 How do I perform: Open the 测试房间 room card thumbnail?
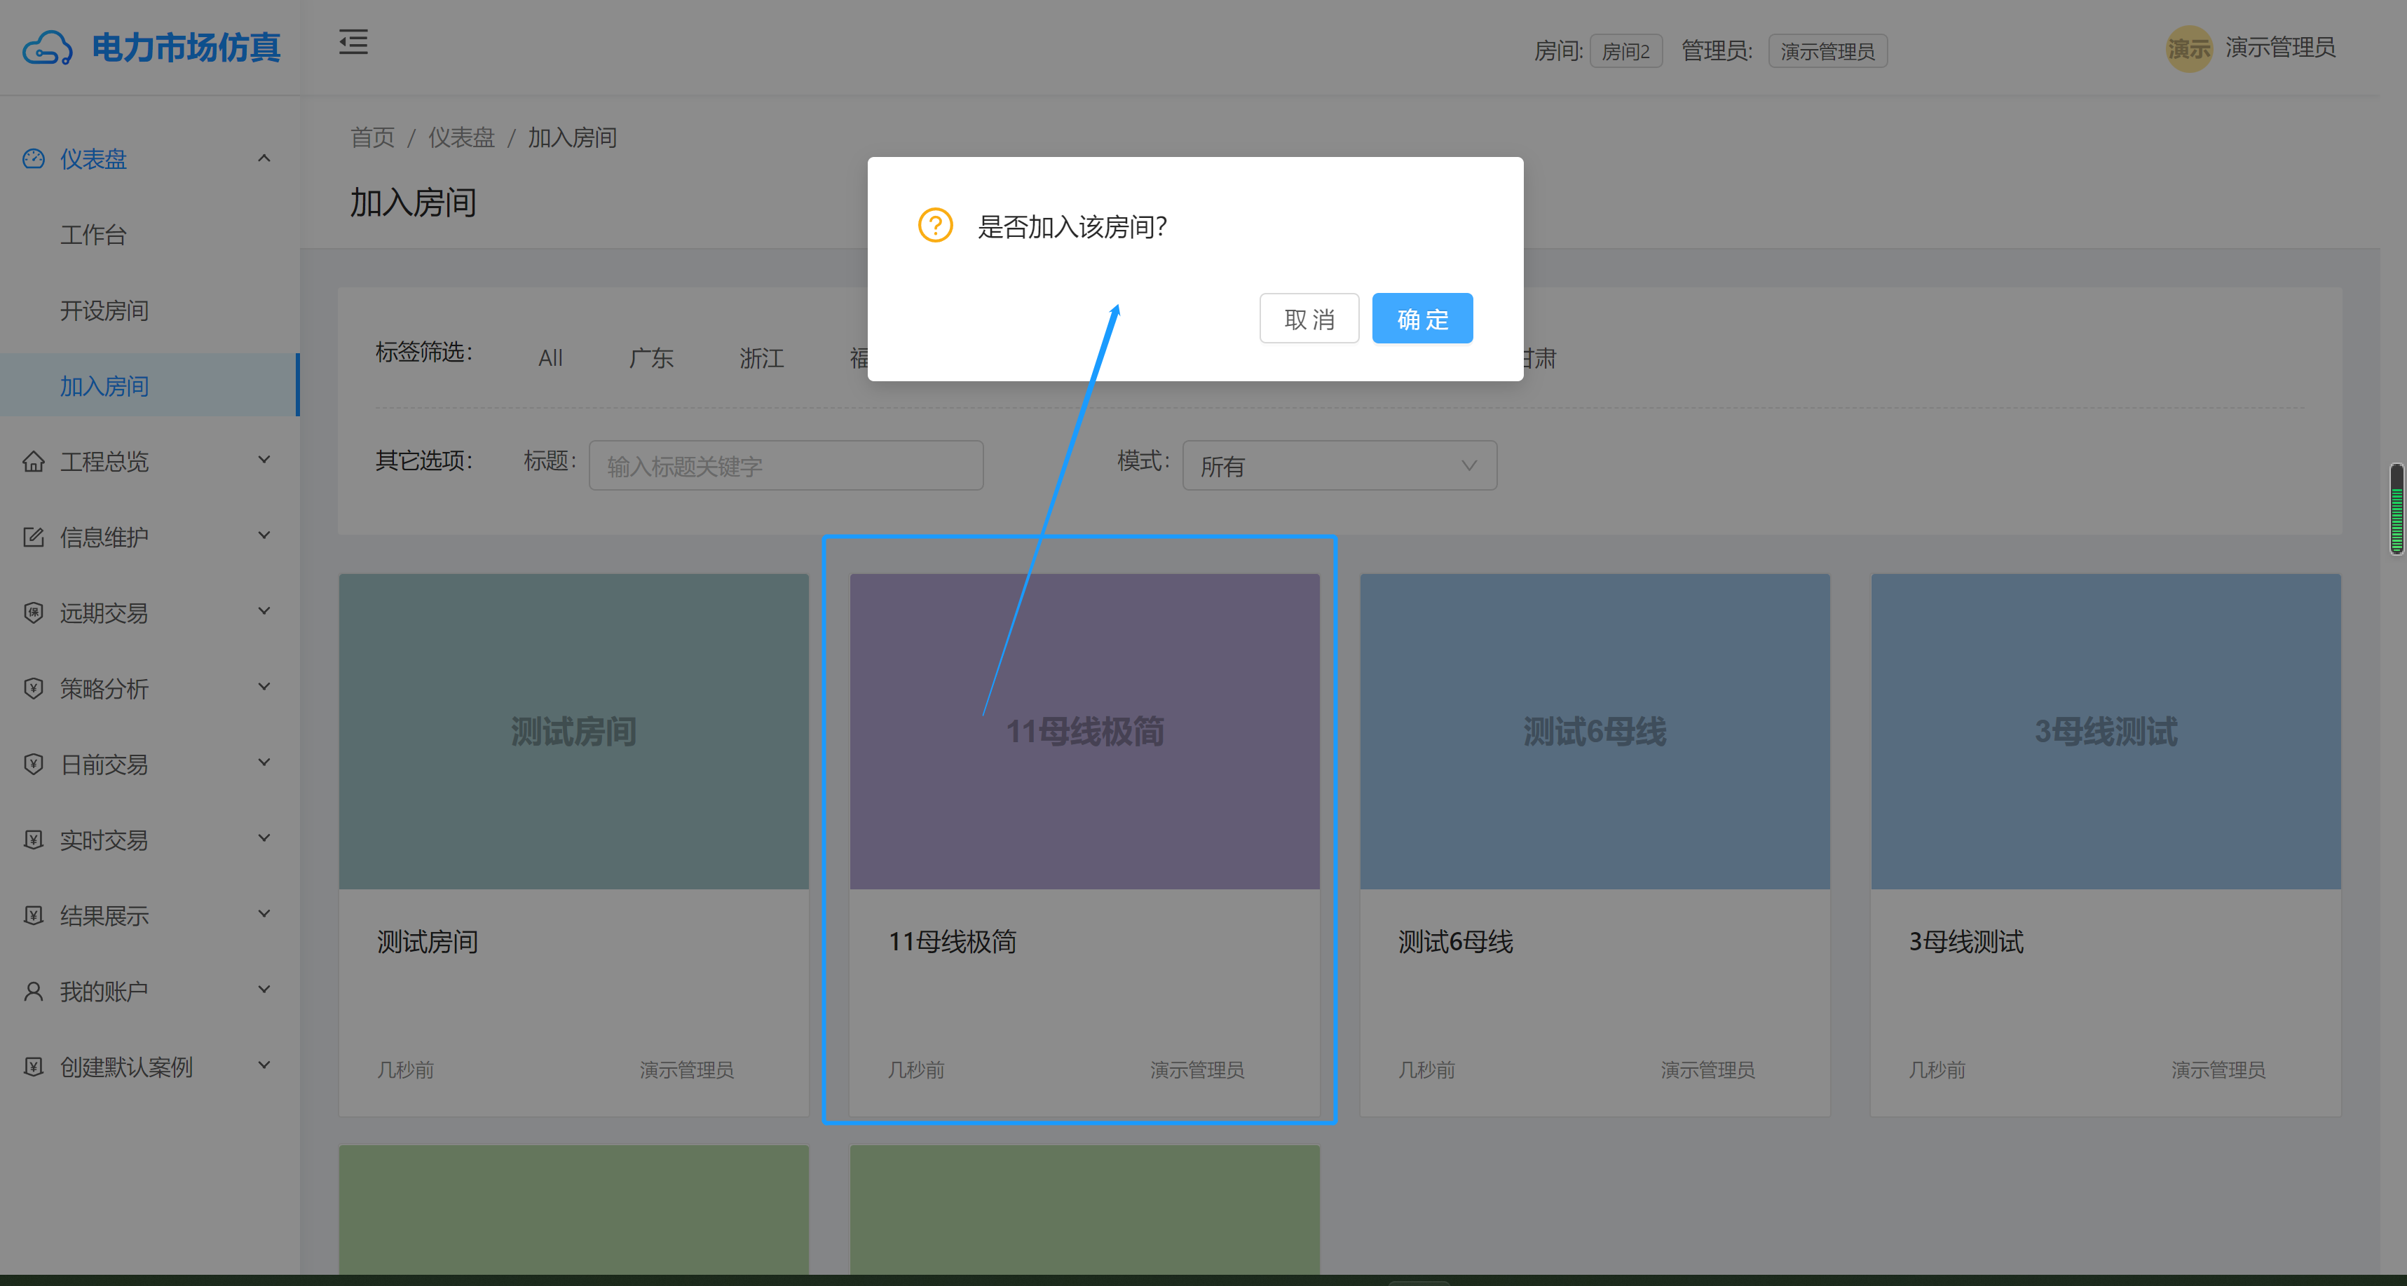tap(574, 731)
